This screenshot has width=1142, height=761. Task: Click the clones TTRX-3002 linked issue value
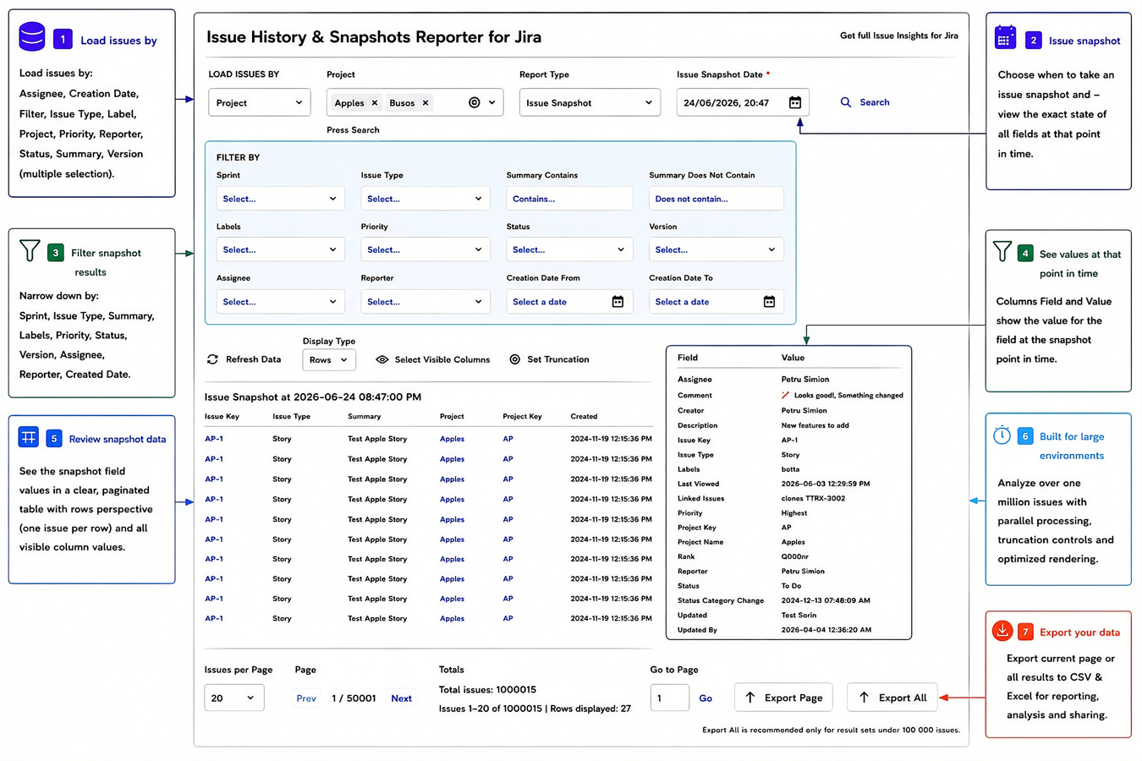813,498
